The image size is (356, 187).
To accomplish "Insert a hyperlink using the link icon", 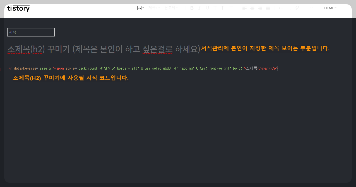I will (x=296, y=8).
